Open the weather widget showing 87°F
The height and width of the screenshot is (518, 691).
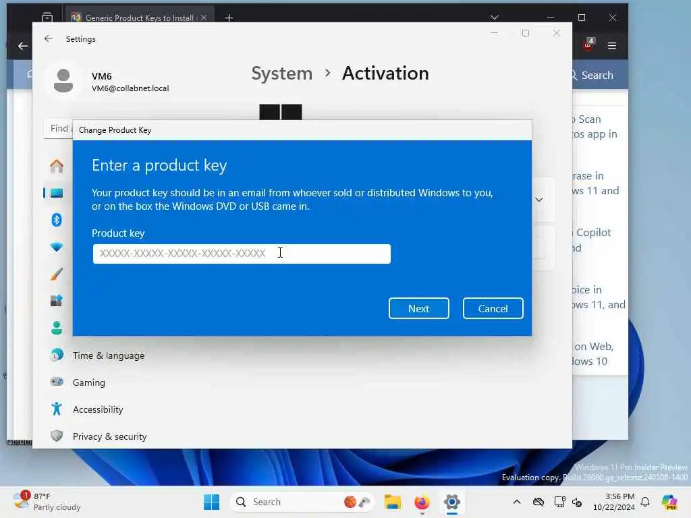(47, 502)
